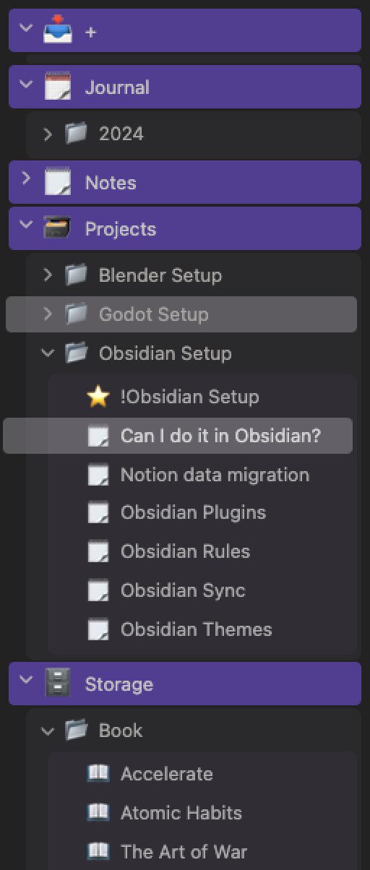Screen dimensions: 370x870
Task: Click the Notes notepad icon
Action: [x=58, y=182]
